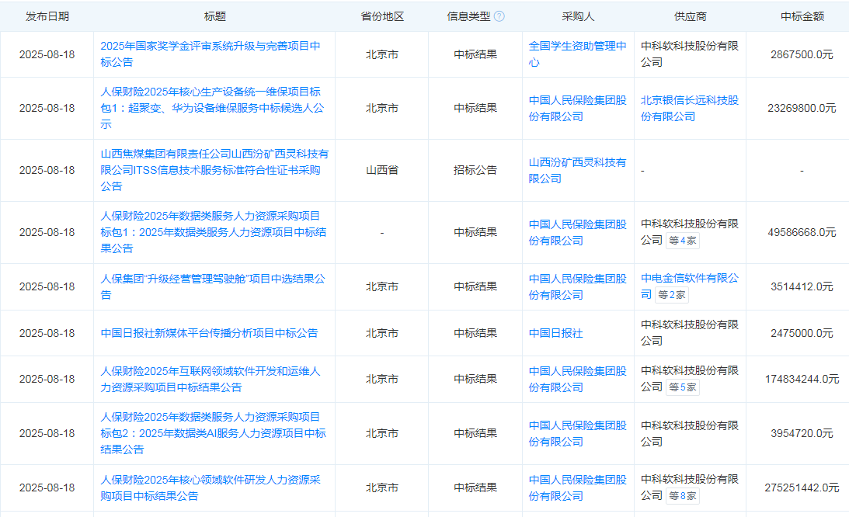This screenshot has width=849, height=517.
Task: Click supplier 中科软科技 in the 2475000.0元 row
Action: pos(690,333)
